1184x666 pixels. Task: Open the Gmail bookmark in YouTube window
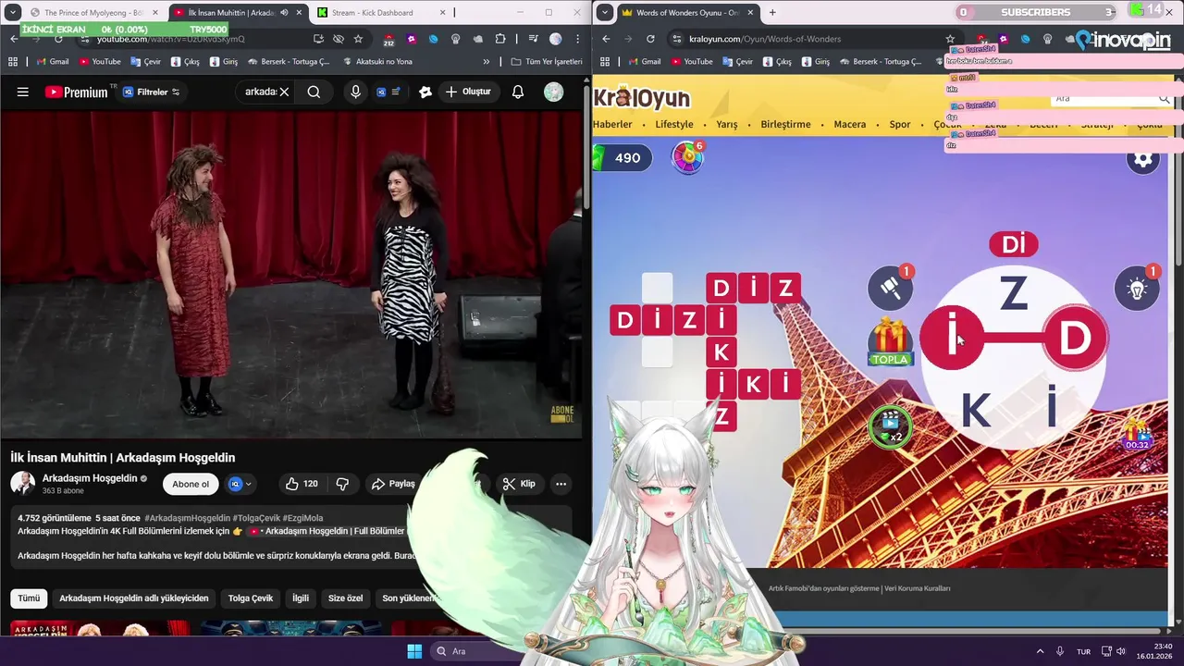[x=53, y=62]
